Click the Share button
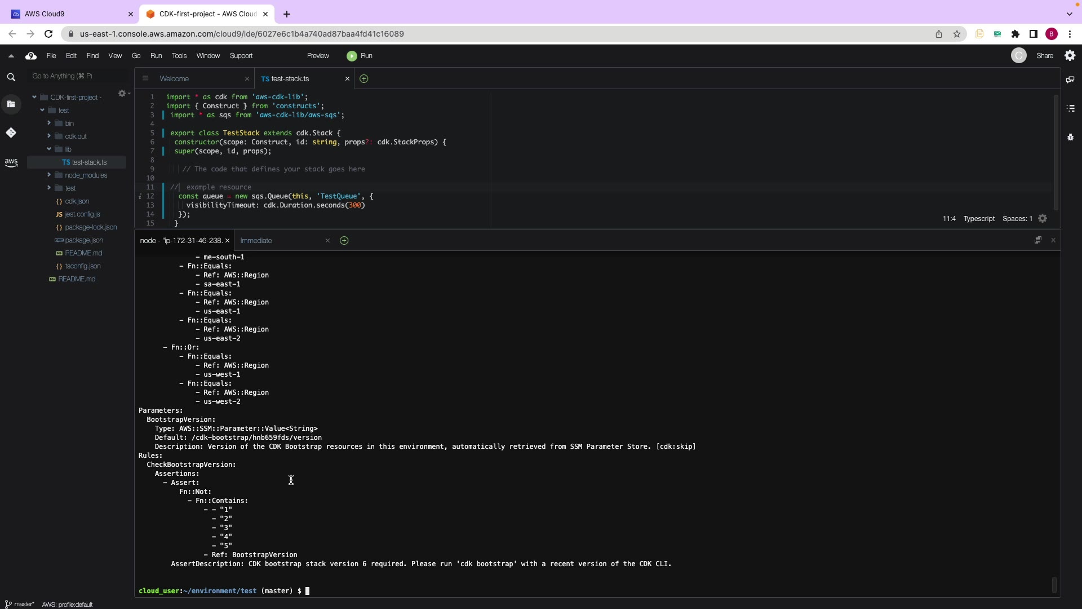 click(1044, 56)
